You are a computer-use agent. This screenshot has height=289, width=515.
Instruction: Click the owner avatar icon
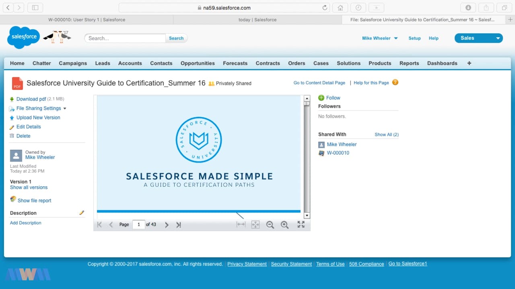[x=16, y=156]
